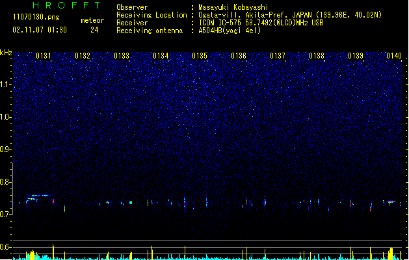Click the 0.9 frequency axis label
This screenshot has width=409, height=260.
tap(6, 149)
